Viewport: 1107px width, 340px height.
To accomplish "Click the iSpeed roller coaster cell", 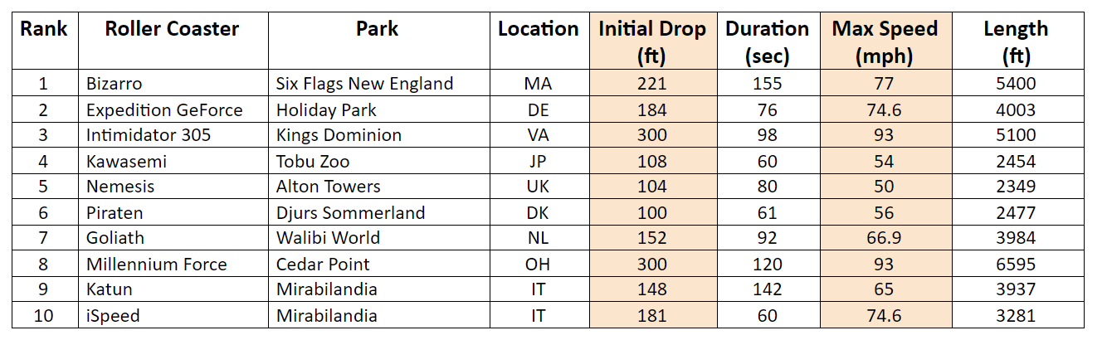I will click(x=113, y=316).
